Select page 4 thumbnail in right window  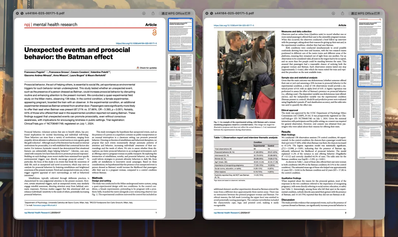point(370,142)
